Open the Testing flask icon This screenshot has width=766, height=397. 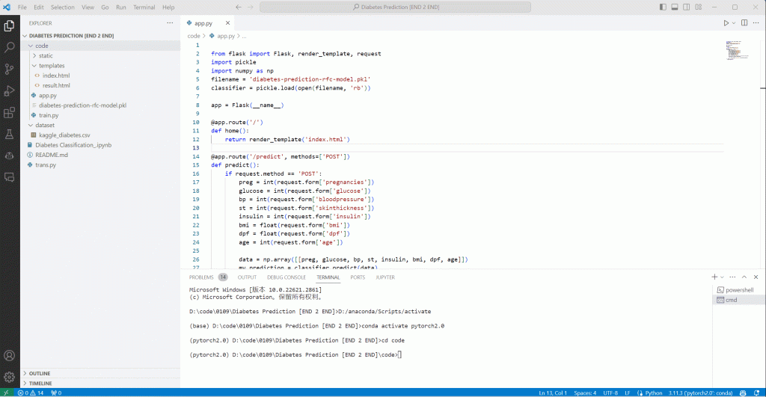(9, 135)
